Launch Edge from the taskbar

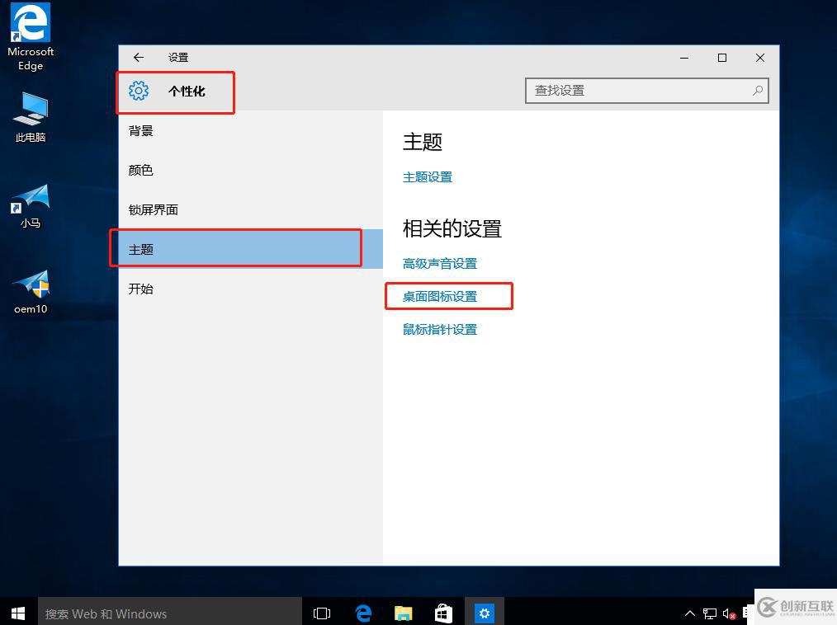coord(362,613)
